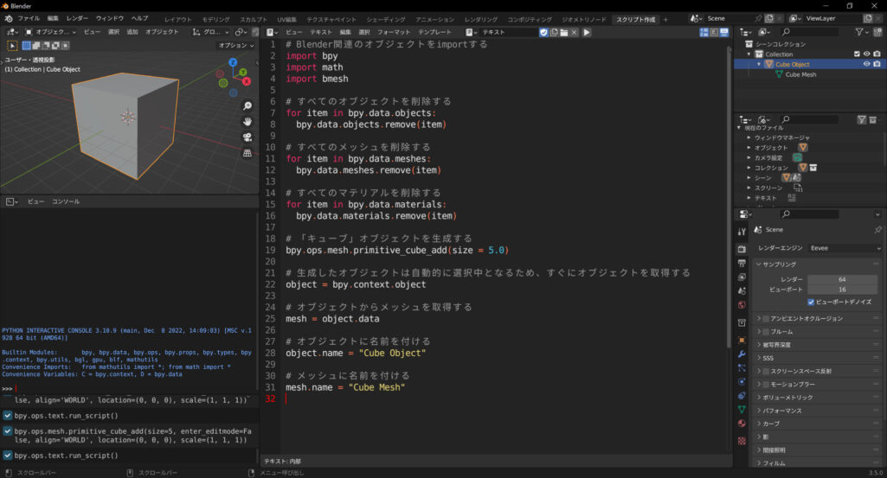Toggle Cube Object visibility eye

coord(866,65)
